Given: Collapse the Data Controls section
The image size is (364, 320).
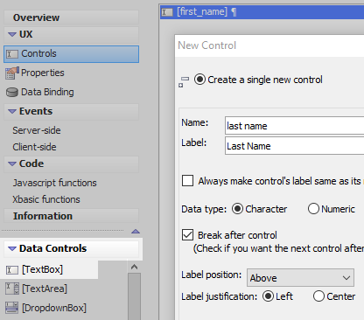Looking at the screenshot, I should (x=12, y=248).
